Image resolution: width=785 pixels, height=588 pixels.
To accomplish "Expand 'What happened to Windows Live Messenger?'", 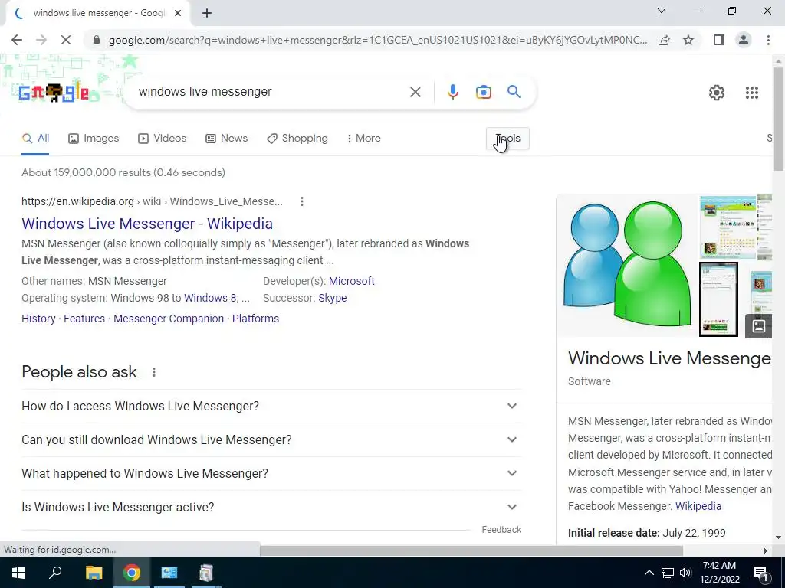I will (x=271, y=473).
